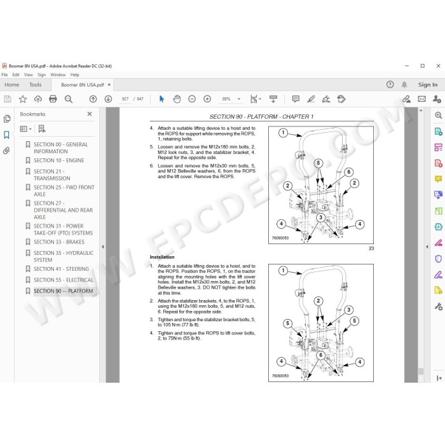Close the Bookmarks panel
The width and height of the screenshot is (445, 445).
90,114
